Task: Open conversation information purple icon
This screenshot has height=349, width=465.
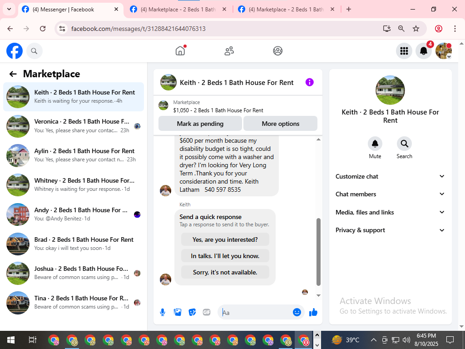Action: [x=309, y=82]
